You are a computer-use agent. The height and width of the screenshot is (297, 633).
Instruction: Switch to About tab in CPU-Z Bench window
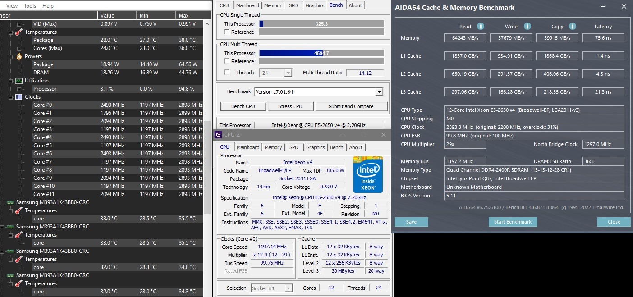click(x=355, y=5)
